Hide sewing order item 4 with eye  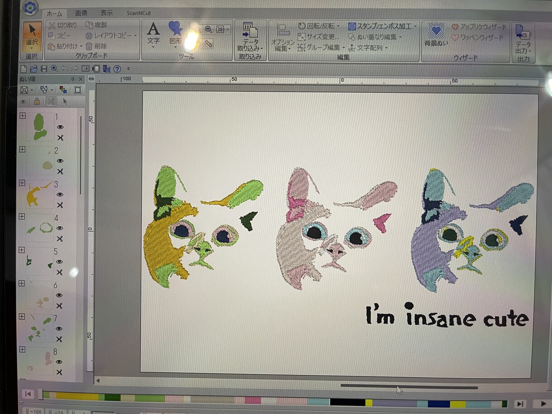pyautogui.click(x=60, y=228)
